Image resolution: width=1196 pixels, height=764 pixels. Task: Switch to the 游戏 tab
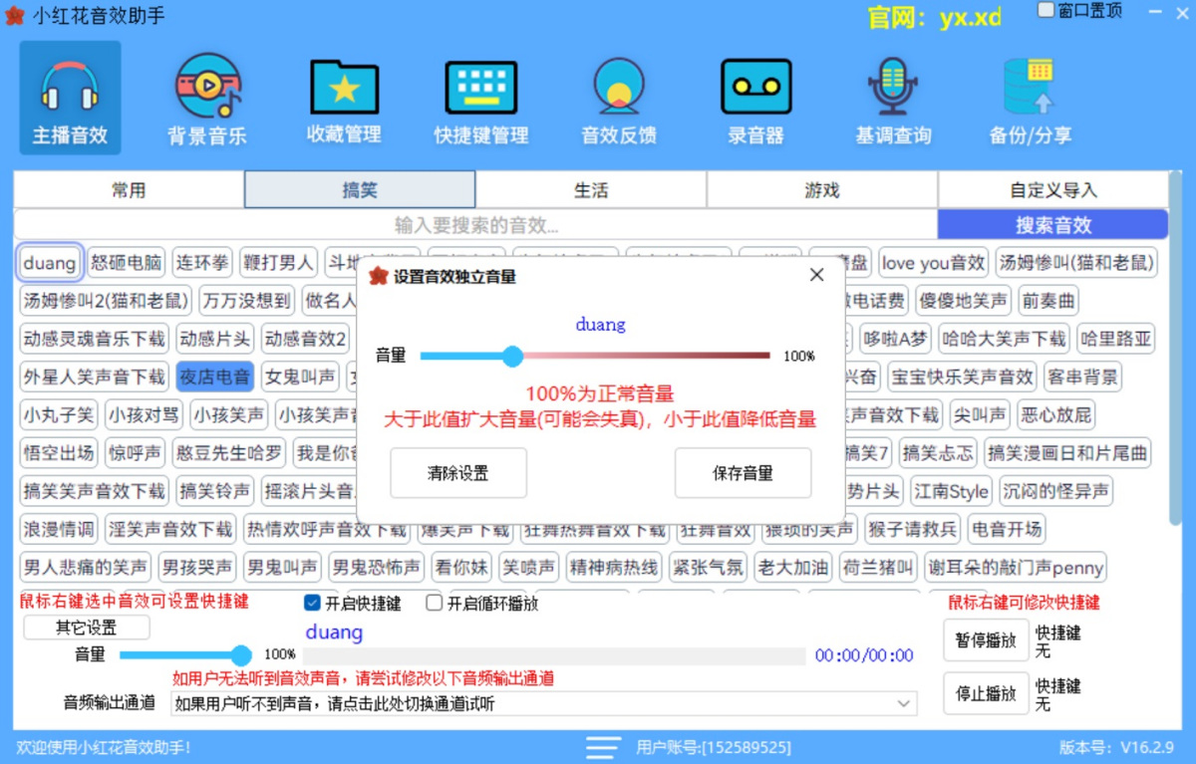click(x=822, y=189)
